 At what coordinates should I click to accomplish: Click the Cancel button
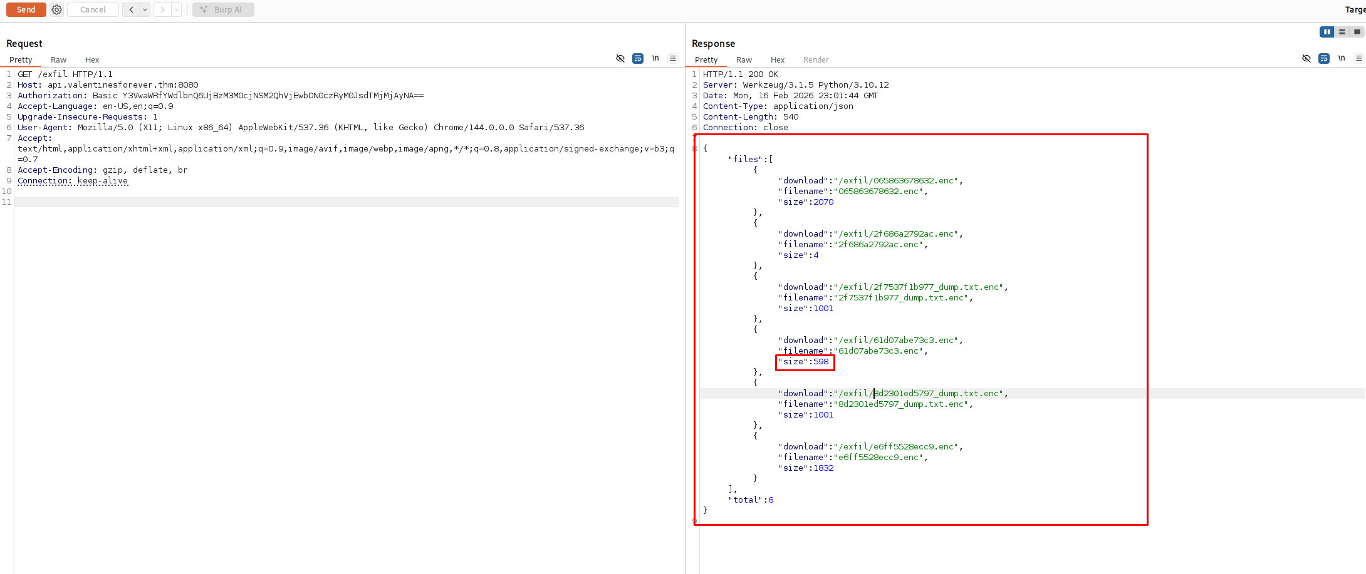coord(93,9)
